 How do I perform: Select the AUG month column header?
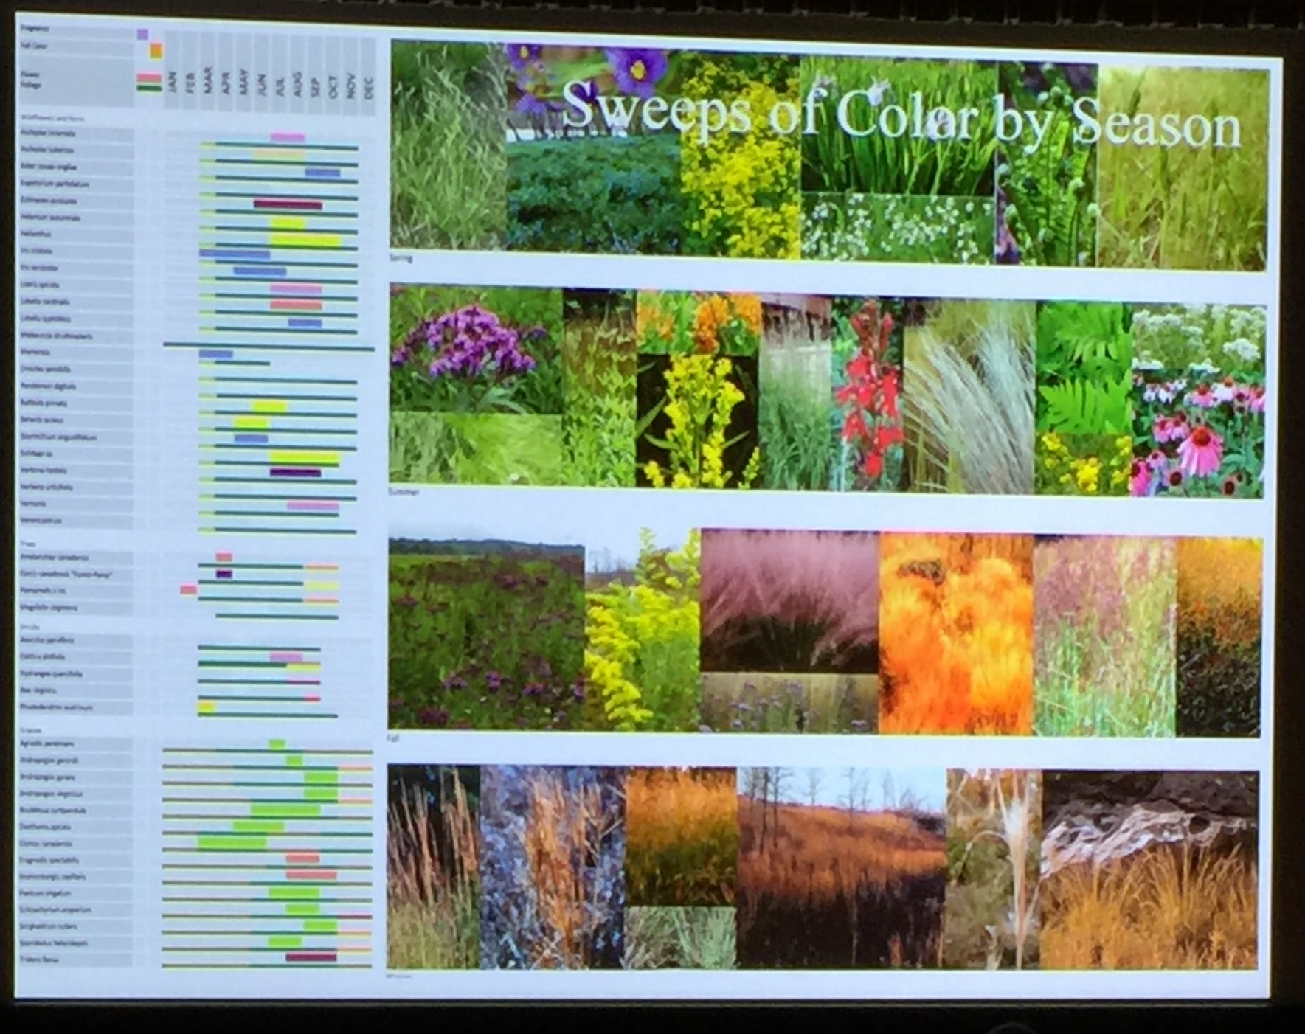(x=297, y=83)
